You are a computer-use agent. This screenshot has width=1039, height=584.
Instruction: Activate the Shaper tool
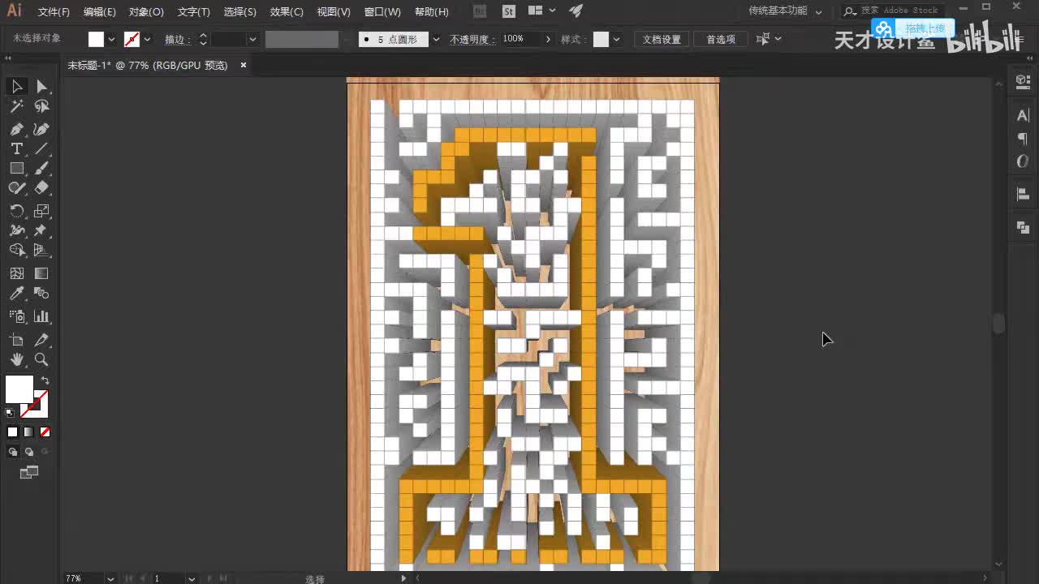16,188
